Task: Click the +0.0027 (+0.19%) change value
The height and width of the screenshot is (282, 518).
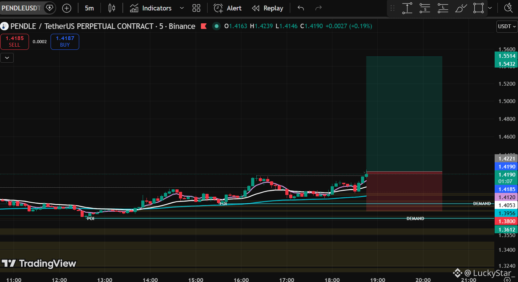Action: [348, 26]
